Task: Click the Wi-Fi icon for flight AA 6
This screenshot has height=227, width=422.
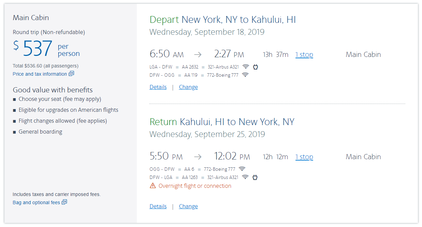Action: [242, 169]
